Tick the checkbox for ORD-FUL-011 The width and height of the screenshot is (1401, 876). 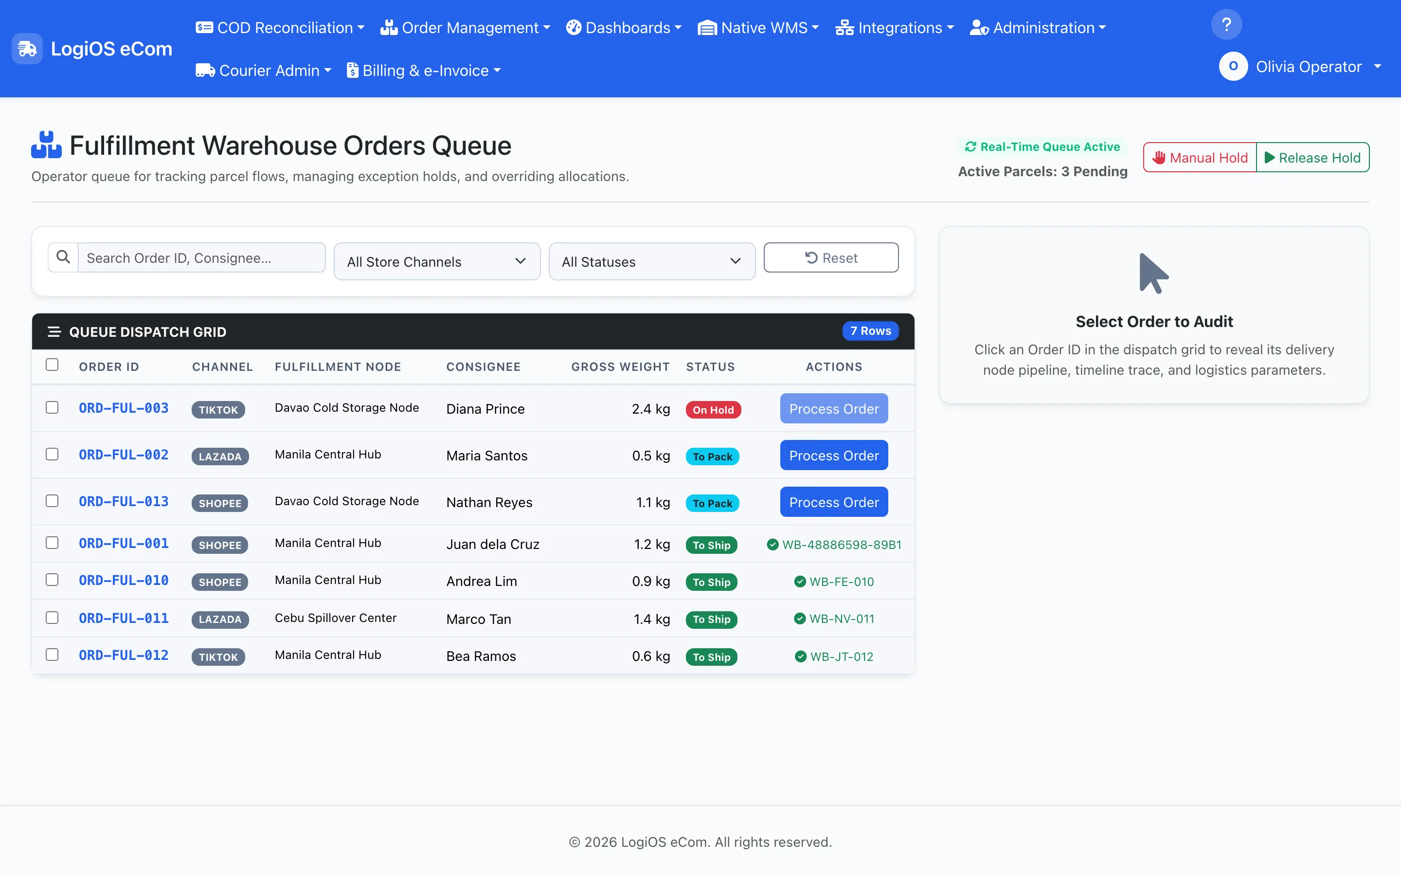tap(52, 618)
